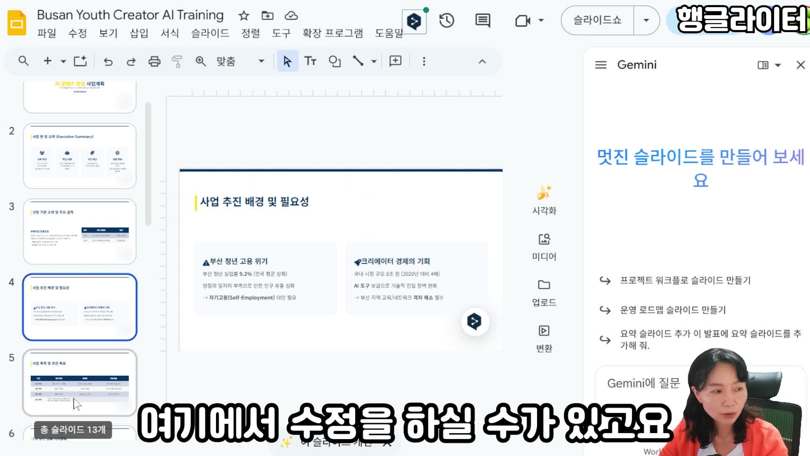The height and width of the screenshot is (456, 810).
Task: Open the 정렬 menu
Action: tap(250, 33)
